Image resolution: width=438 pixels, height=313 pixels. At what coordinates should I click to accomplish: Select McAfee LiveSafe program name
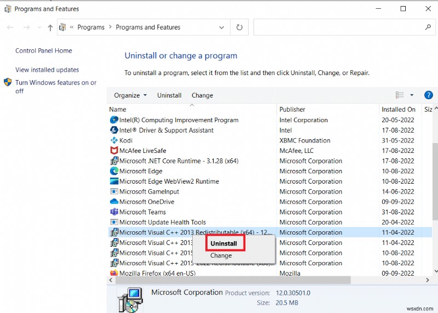(143, 151)
